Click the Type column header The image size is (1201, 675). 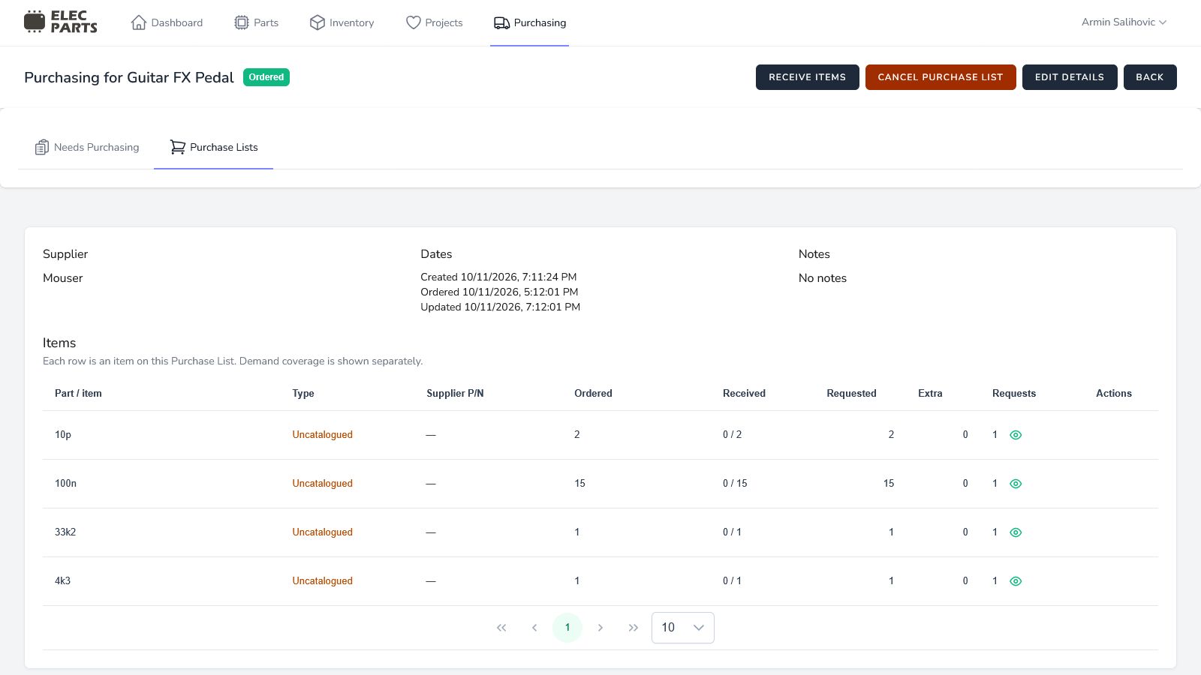pos(303,393)
